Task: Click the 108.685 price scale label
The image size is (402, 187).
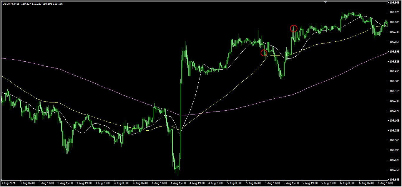Action: coord(394,179)
